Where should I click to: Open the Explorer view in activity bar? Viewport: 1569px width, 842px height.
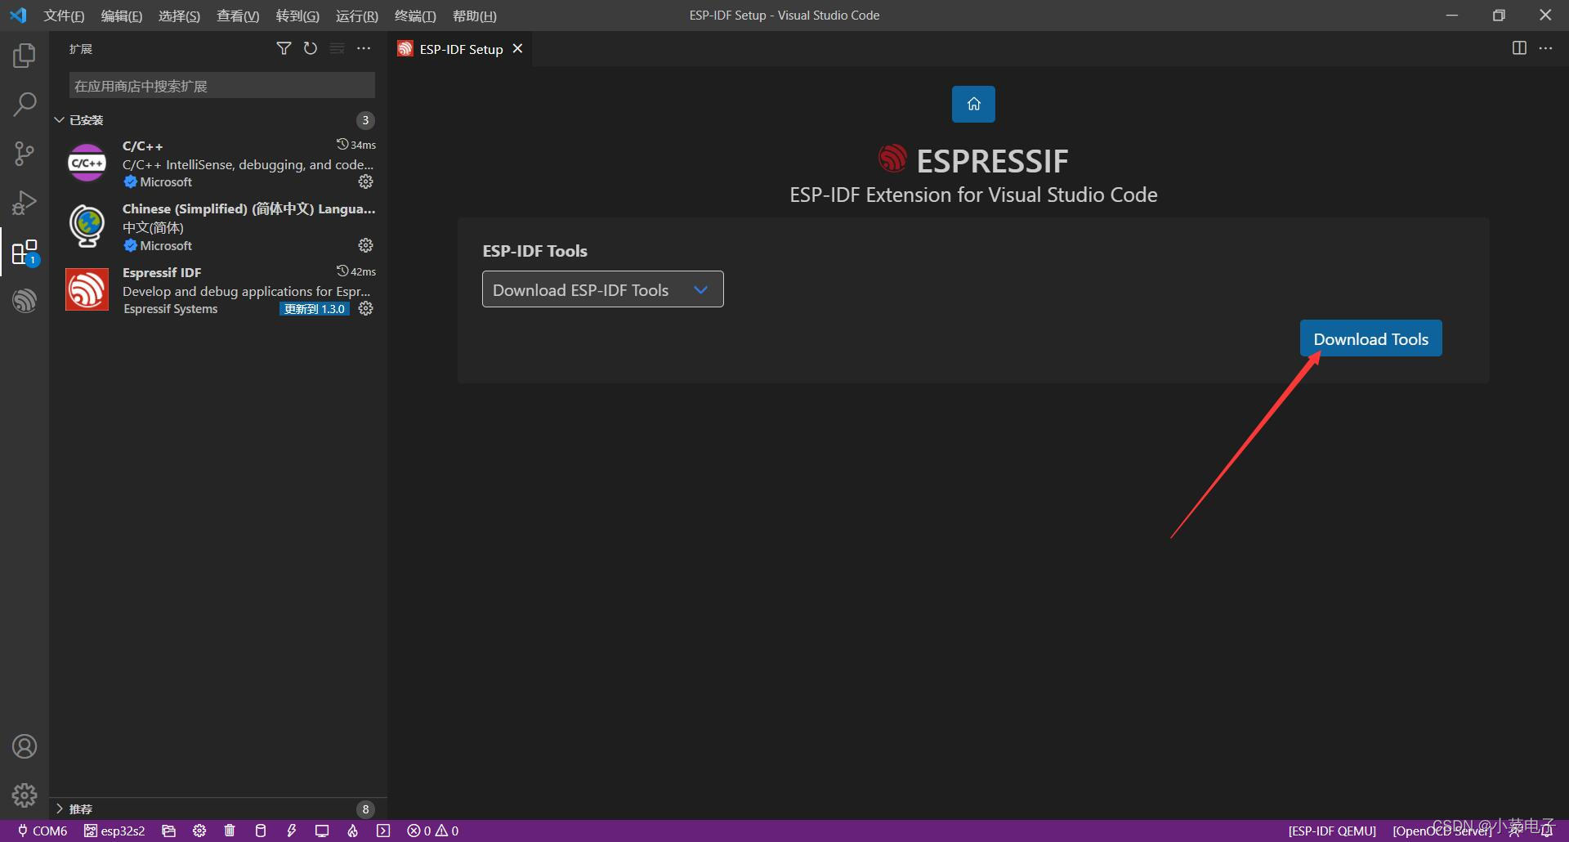25,56
